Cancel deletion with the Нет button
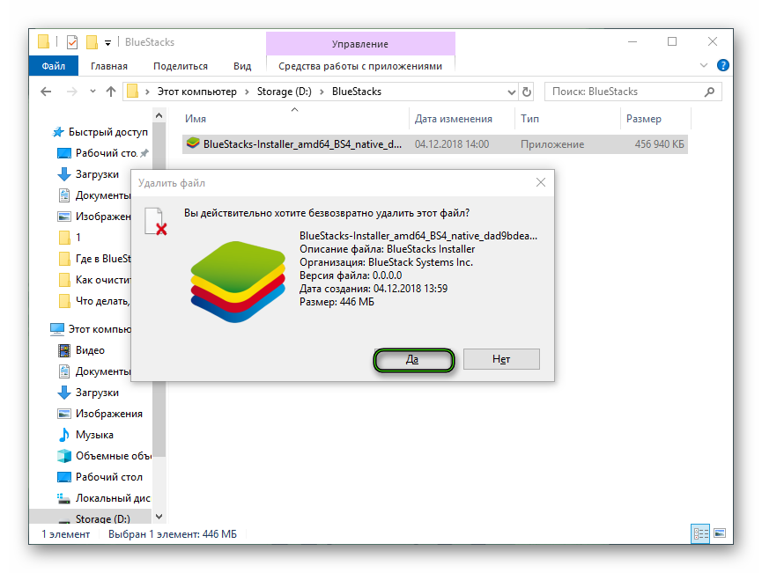 (501, 359)
